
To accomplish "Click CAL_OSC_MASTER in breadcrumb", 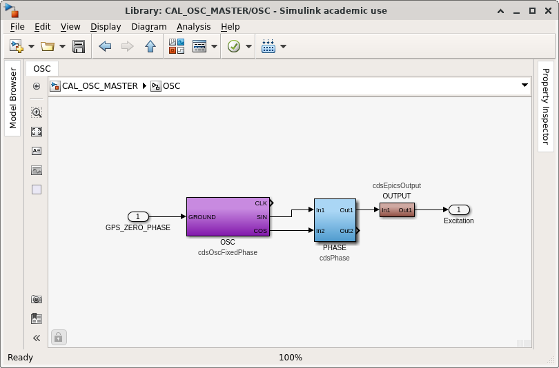I will tap(100, 86).
